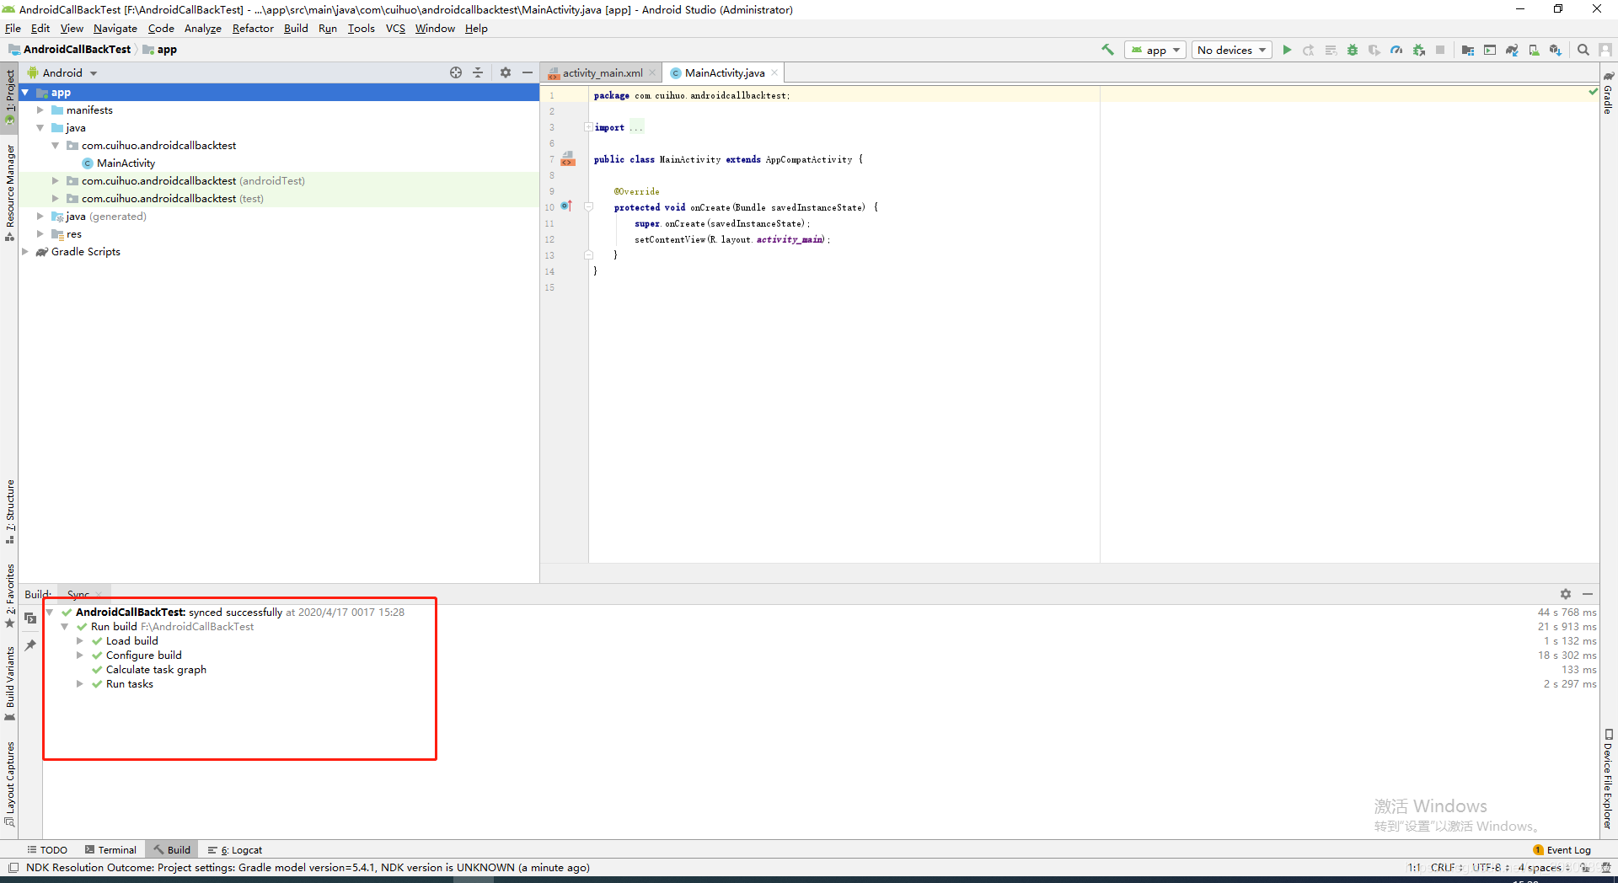Image resolution: width=1618 pixels, height=883 pixels.
Task: Expand the Load build node
Action: coord(79,641)
